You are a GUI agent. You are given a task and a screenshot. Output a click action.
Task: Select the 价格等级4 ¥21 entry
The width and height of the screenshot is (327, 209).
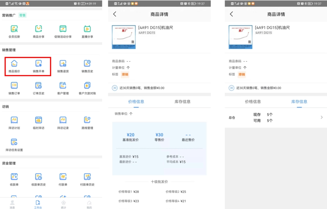(x=176, y=201)
